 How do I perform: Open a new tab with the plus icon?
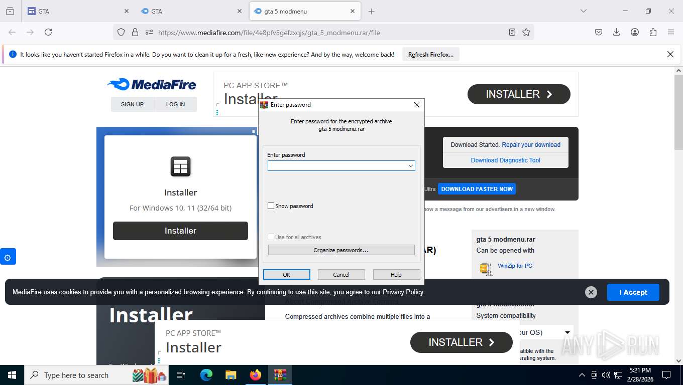(x=372, y=11)
